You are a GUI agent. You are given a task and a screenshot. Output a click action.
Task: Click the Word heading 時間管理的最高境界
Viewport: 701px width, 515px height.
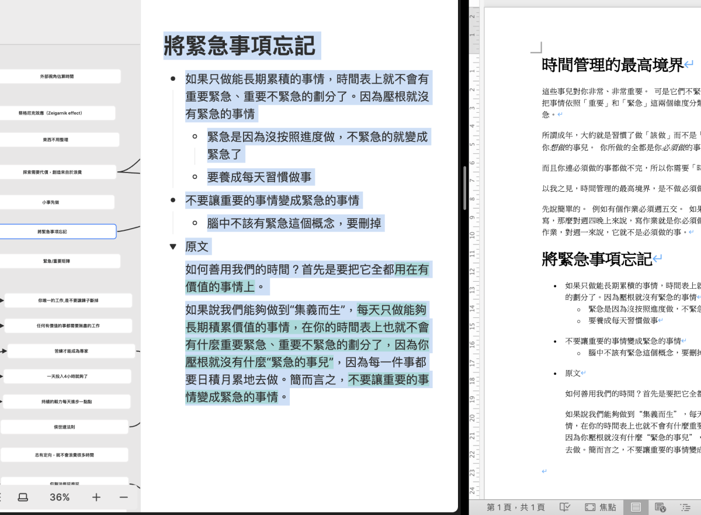613,65
